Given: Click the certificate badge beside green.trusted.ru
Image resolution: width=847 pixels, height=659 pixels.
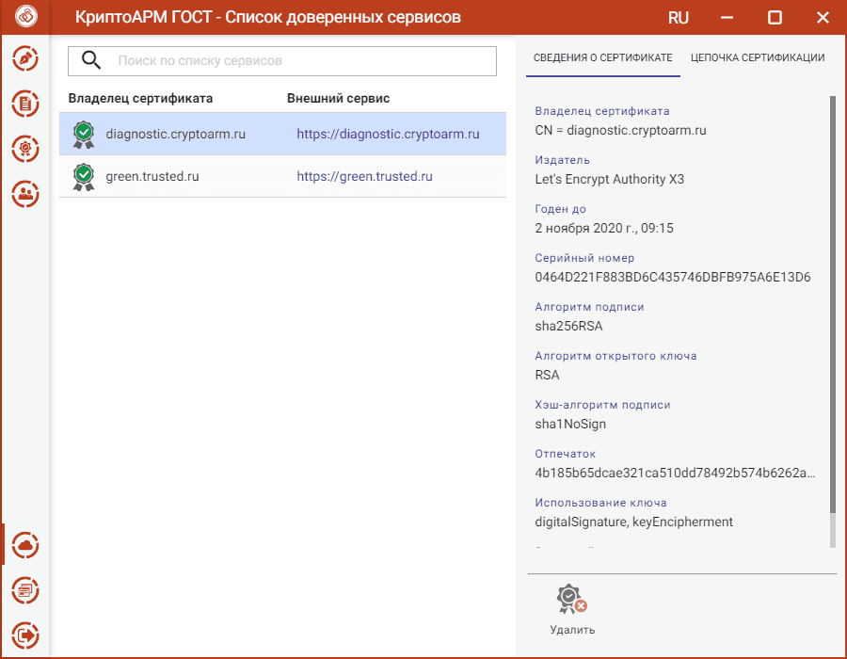Looking at the screenshot, I should pos(84,177).
